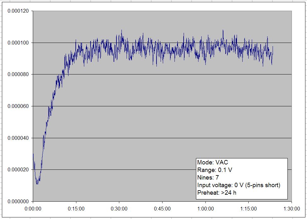307x219 pixels.
Task: Click the 1:15:00 time axis label
Action: pos(248,209)
